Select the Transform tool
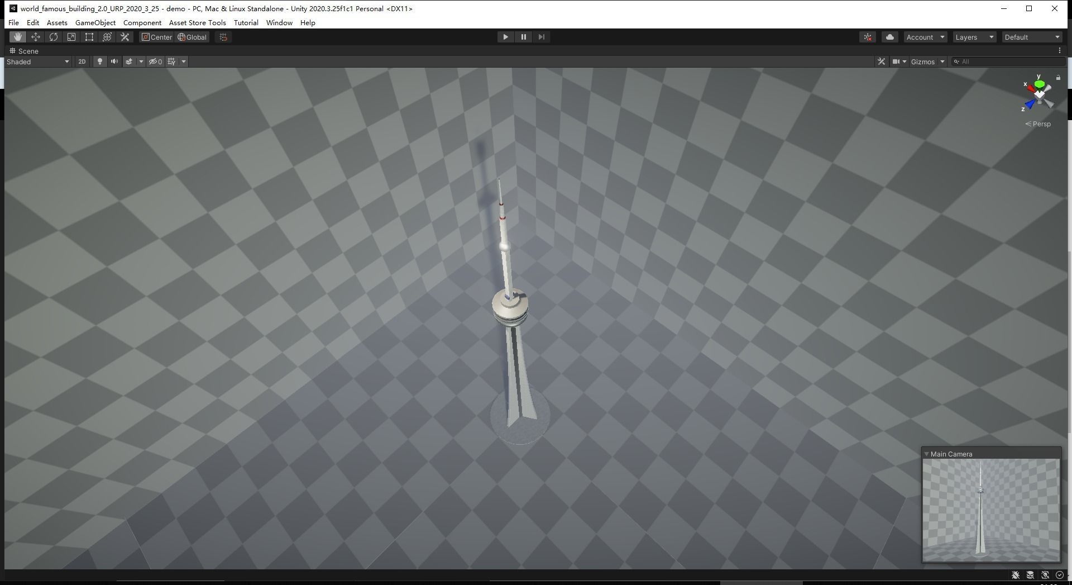 click(107, 37)
